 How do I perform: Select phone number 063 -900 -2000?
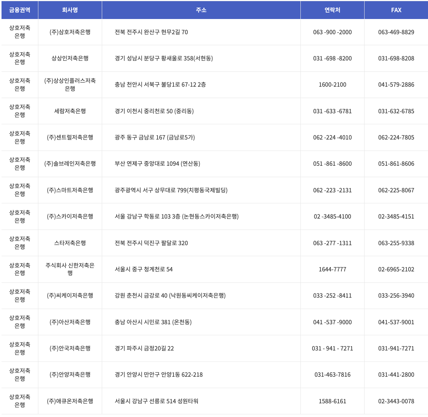tap(332, 32)
